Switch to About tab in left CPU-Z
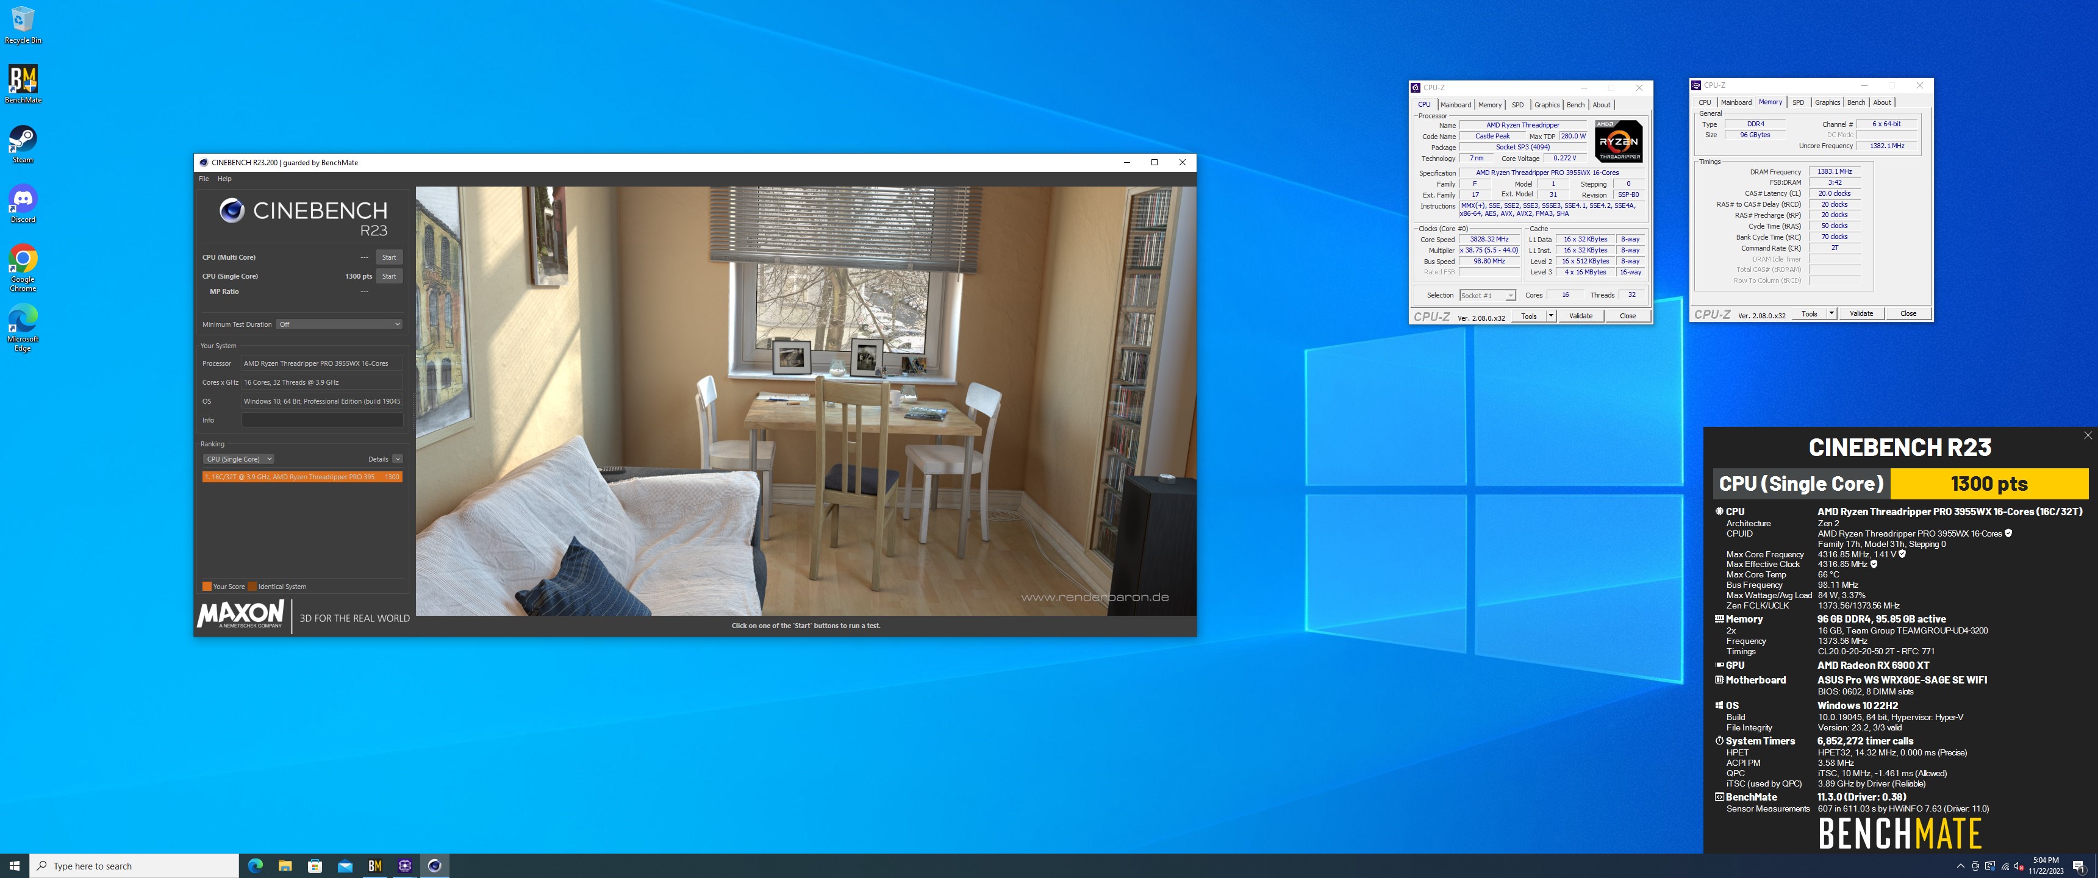Viewport: 2098px width, 878px height. [x=1601, y=105]
